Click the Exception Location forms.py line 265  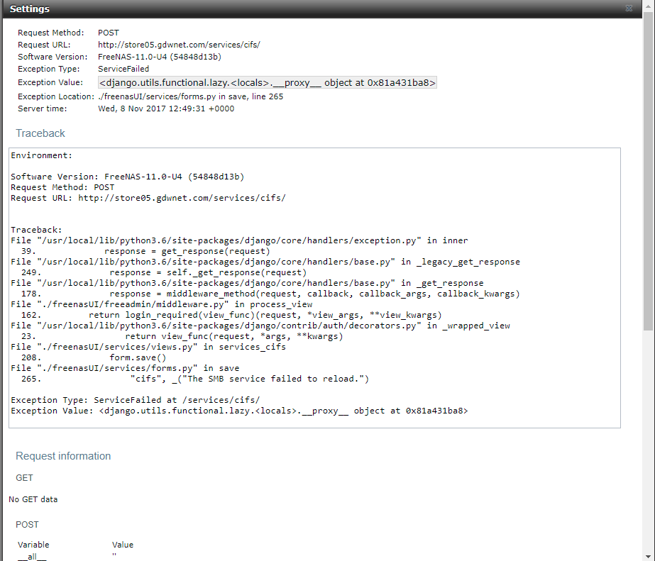[x=190, y=96]
